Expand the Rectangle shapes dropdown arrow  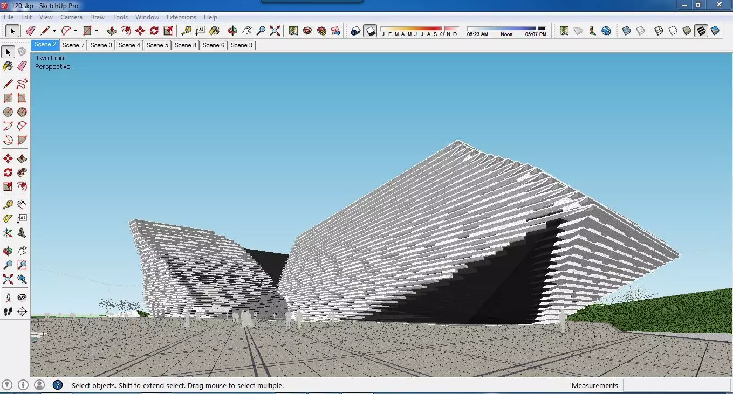(x=97, y=31)
